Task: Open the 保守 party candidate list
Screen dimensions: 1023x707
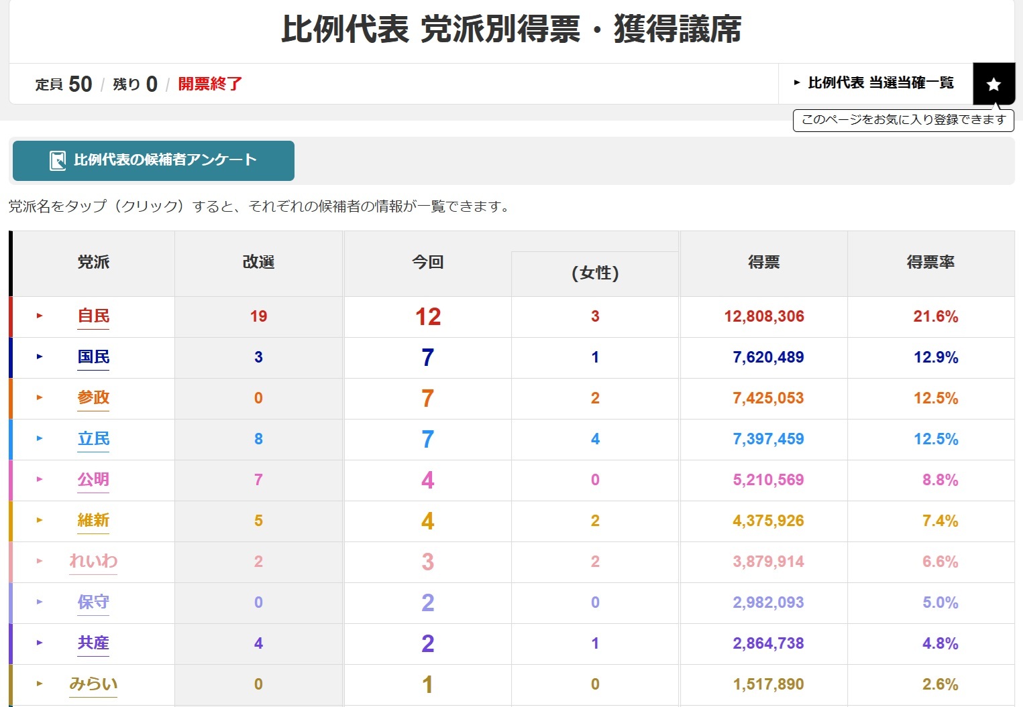Action: click(x=93, y=602)
